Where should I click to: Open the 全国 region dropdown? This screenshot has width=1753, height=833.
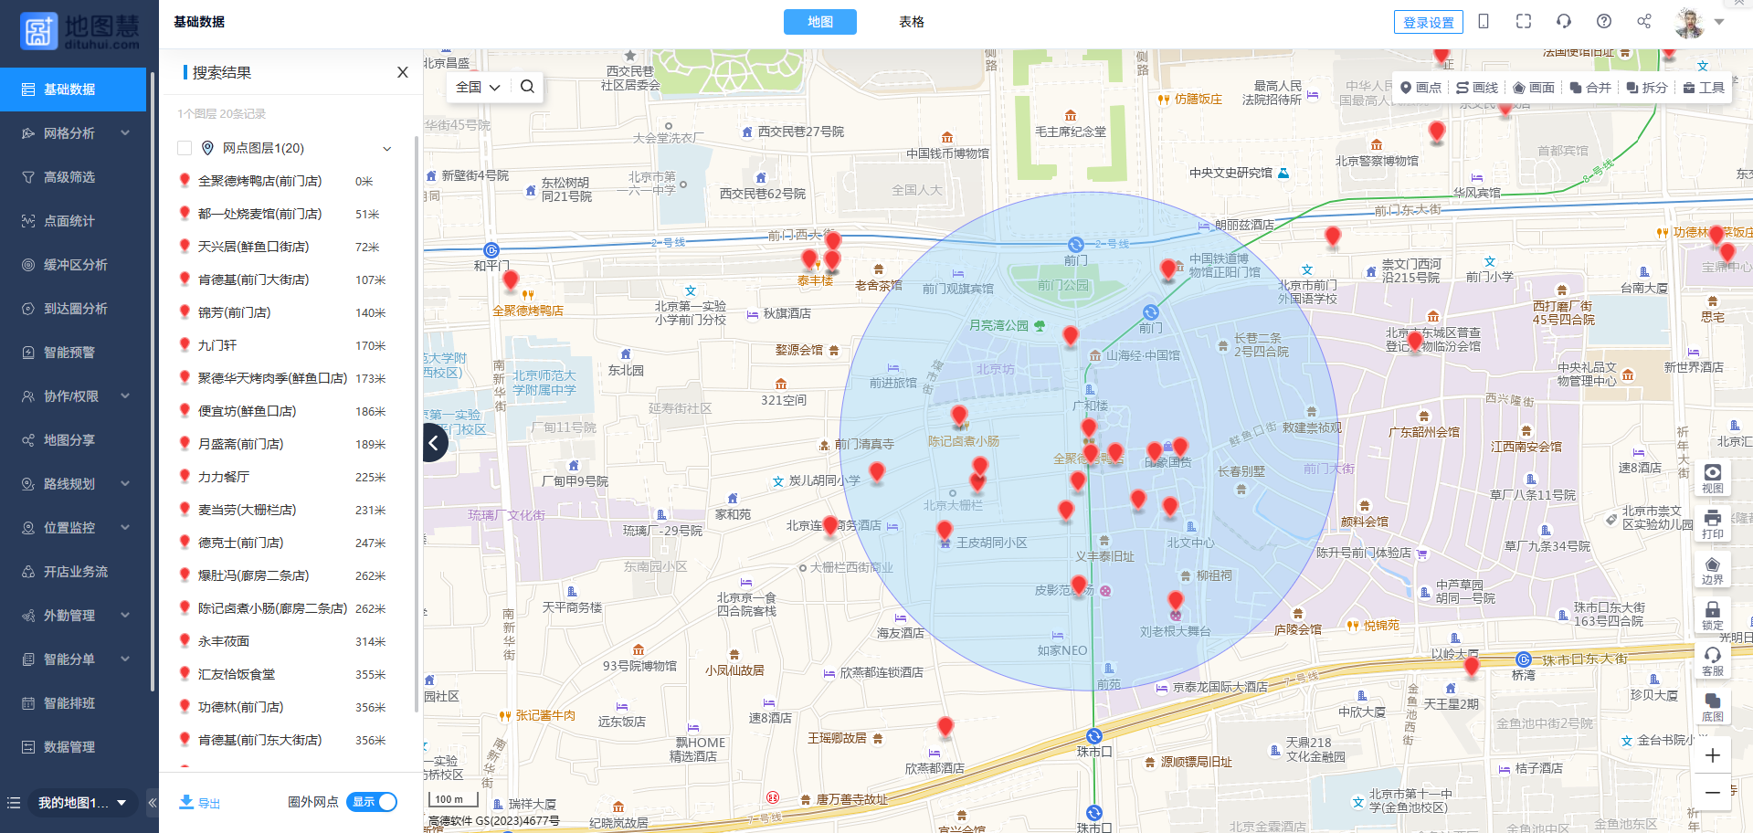(478, 87)
